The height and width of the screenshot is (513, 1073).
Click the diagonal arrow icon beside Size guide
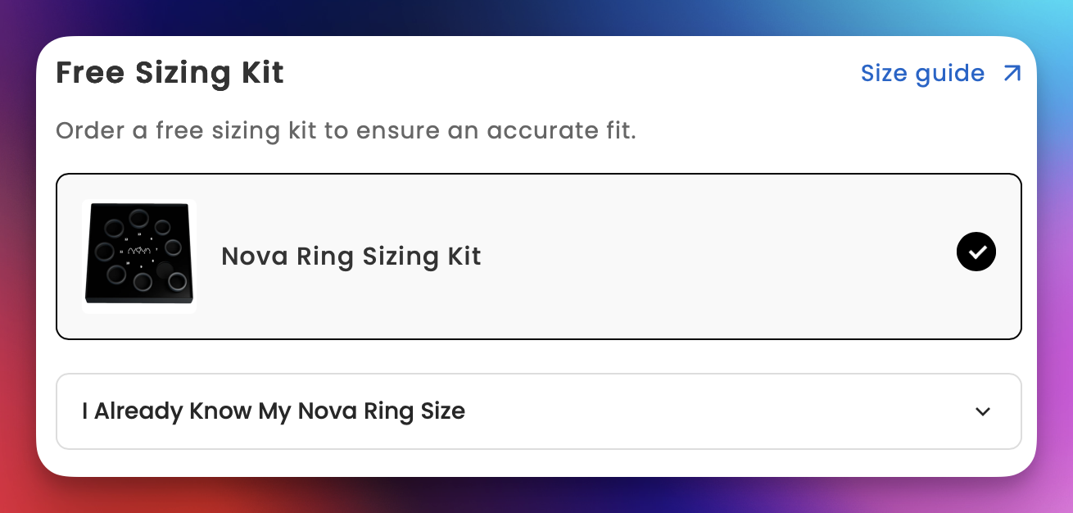(1012, 74)
